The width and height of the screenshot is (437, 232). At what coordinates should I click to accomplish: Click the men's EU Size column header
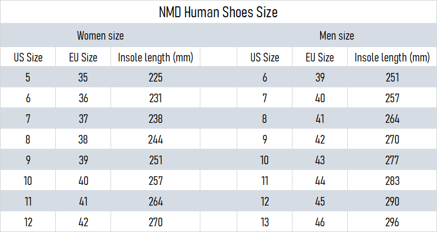click(x=320, y=57)
